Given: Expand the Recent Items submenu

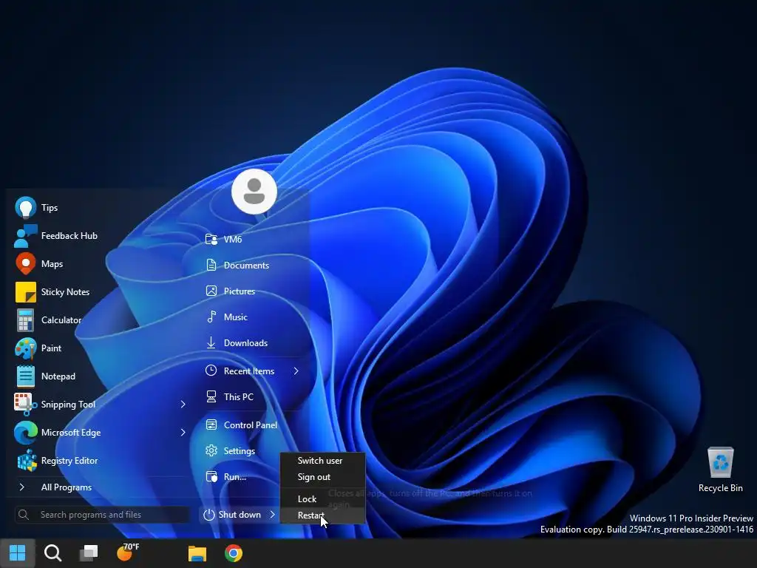Looking at the screenshot, I should coord(296,371).
